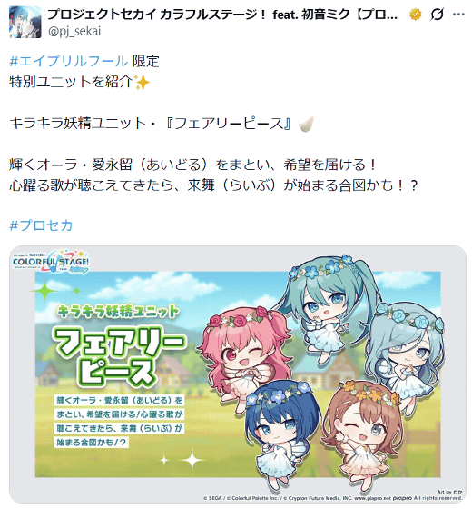
Task: Click the gold verified badge
Action: point(416,15)
